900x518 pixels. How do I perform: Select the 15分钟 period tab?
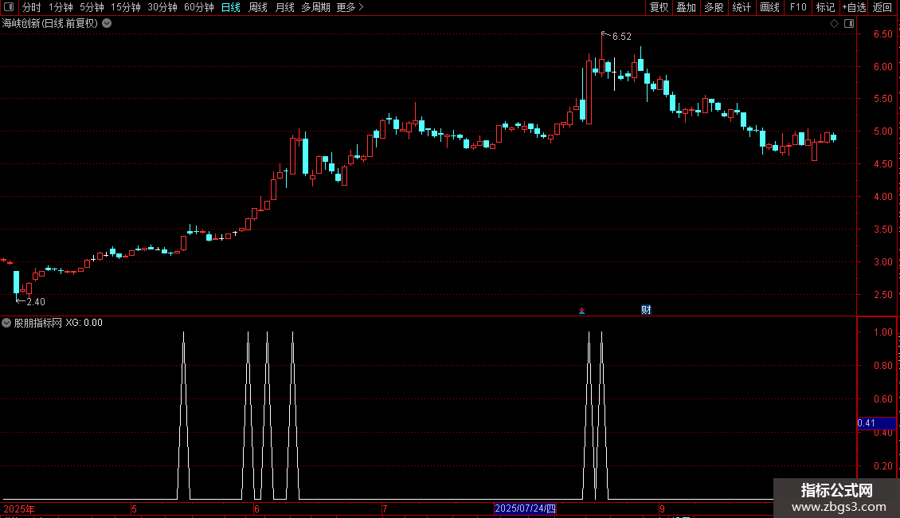pyautogui.click(x=126, y=7)
